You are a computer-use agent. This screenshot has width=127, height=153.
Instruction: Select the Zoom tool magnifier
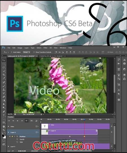click(x=4, y=130)
